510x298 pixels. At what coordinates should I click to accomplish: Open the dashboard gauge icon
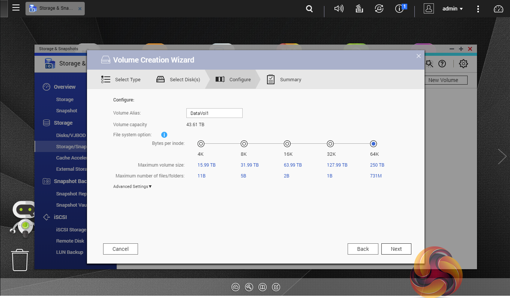click(x=498, y=9)
